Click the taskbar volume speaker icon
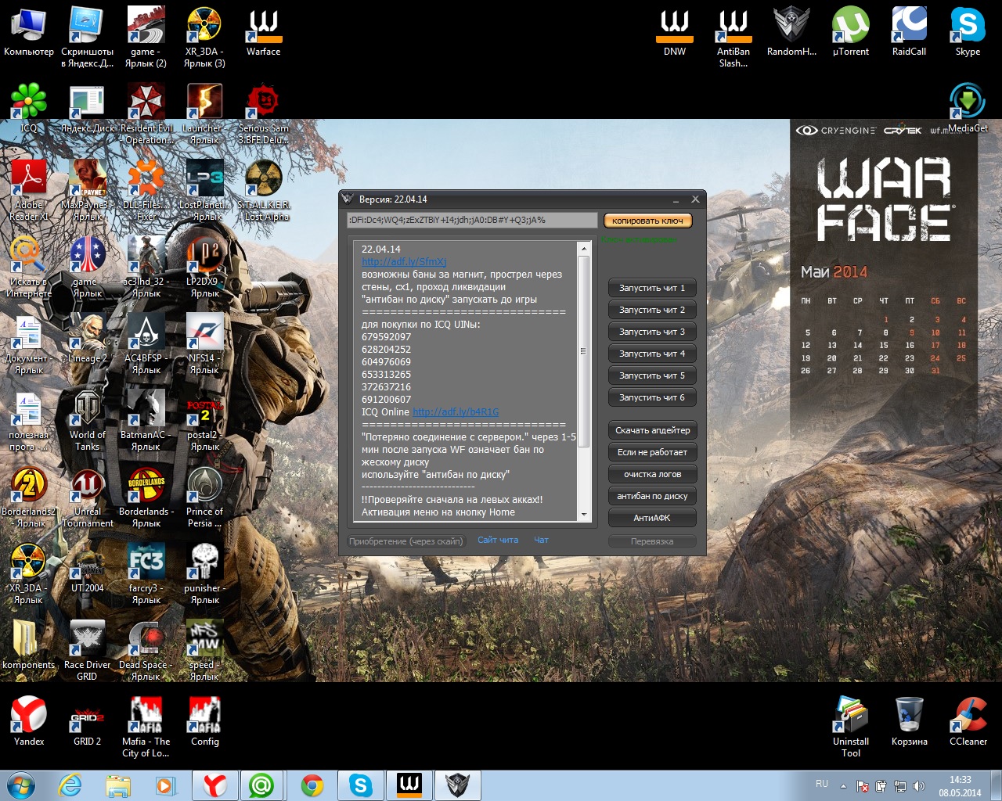The image size is (1002, 801). (x=919, y=786)
